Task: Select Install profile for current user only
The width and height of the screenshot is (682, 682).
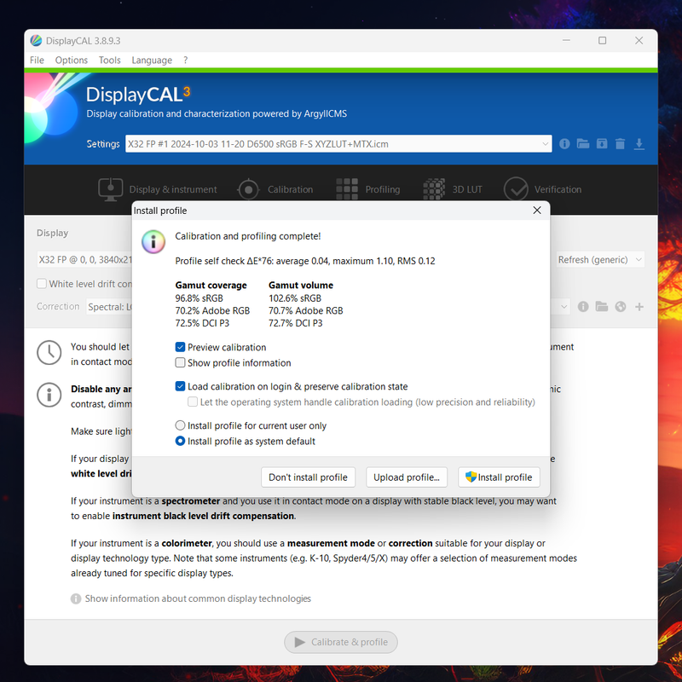Action: [180, 425]
